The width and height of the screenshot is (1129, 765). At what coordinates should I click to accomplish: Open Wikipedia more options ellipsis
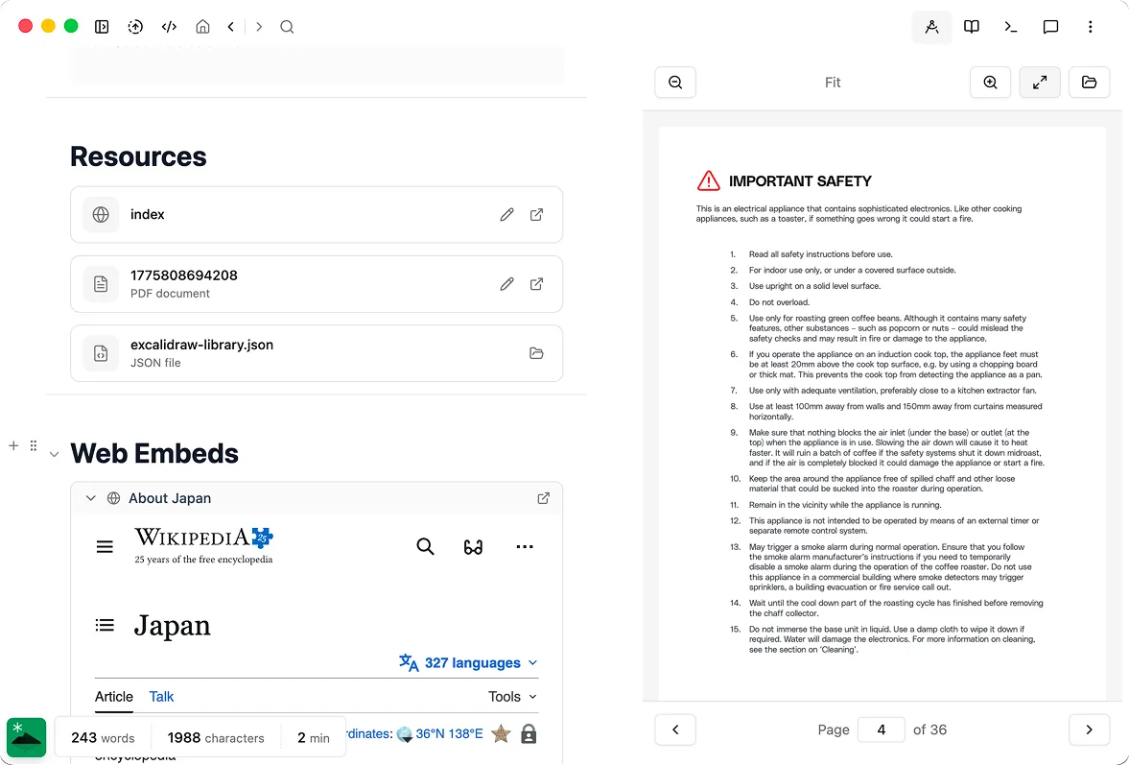coord(525,547)
